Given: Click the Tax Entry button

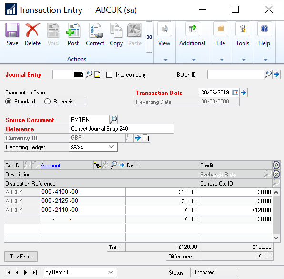Looking at the screenshot, I should pyautogui.click(x=21, y=256).
